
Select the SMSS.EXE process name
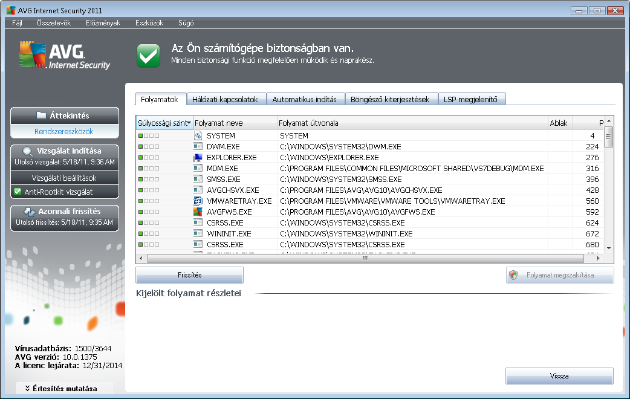coord(223,179)
